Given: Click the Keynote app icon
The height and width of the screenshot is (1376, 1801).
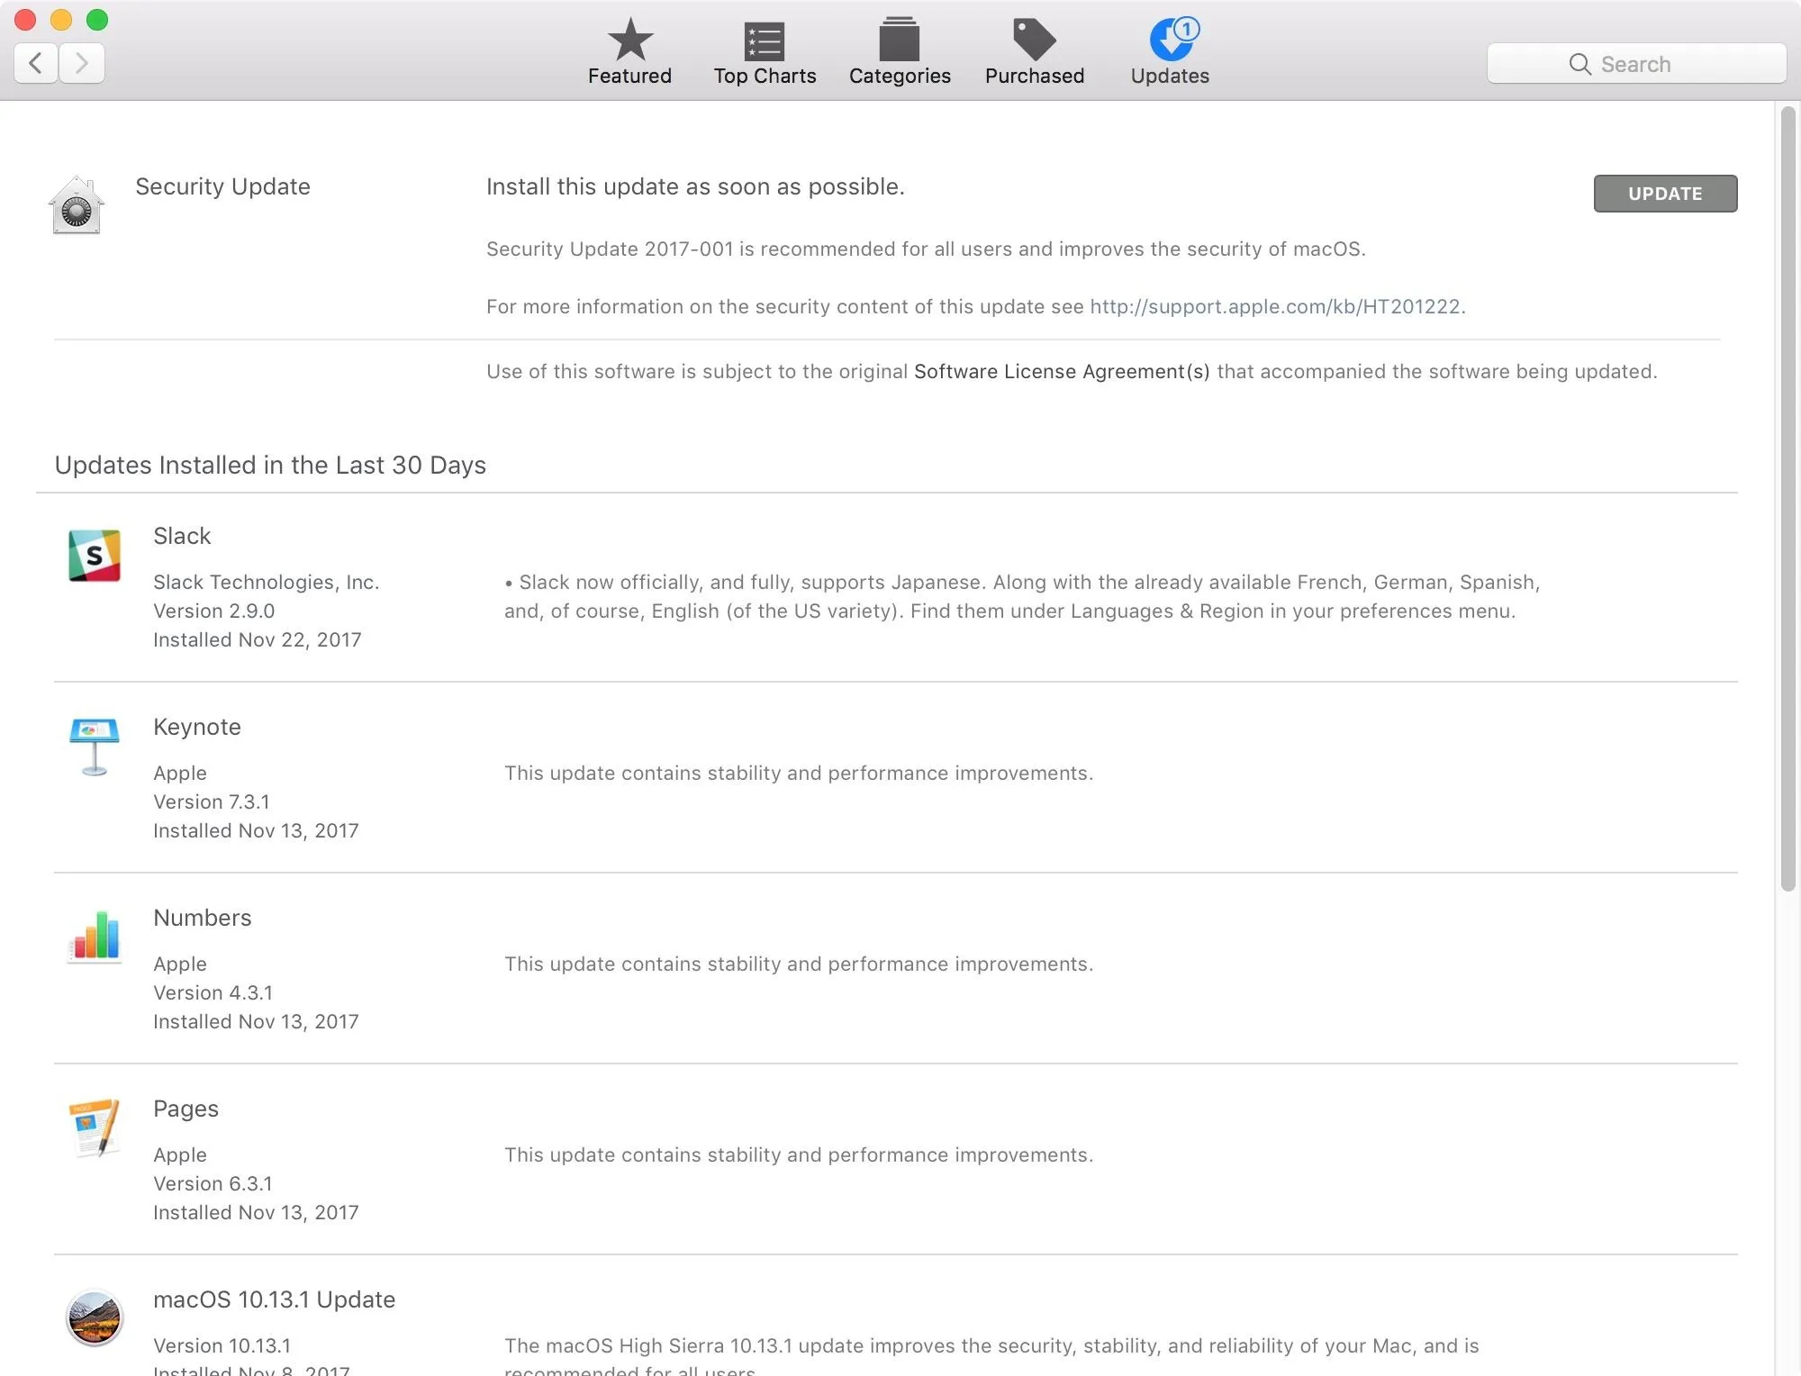Looking at the screenshot, I should (x=95, y=747).
